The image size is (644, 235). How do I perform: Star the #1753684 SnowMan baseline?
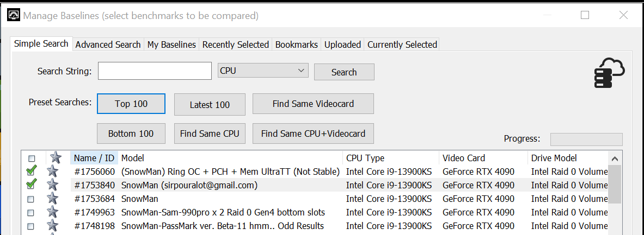click(x=53, y=199)
